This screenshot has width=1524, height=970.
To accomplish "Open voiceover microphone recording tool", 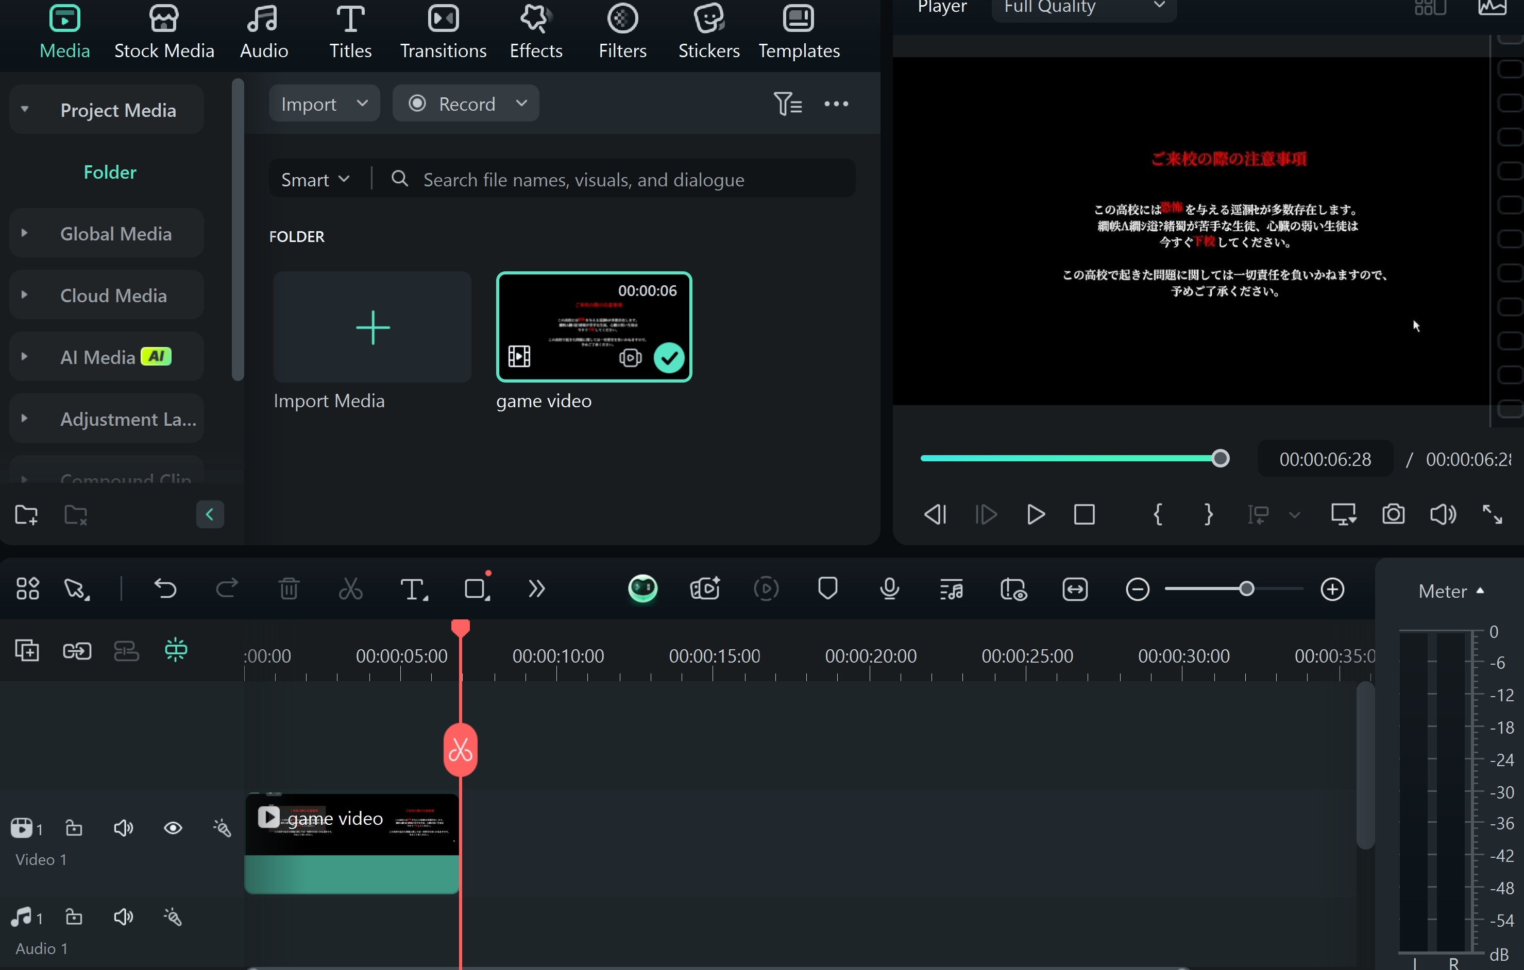I will [889, 590].
